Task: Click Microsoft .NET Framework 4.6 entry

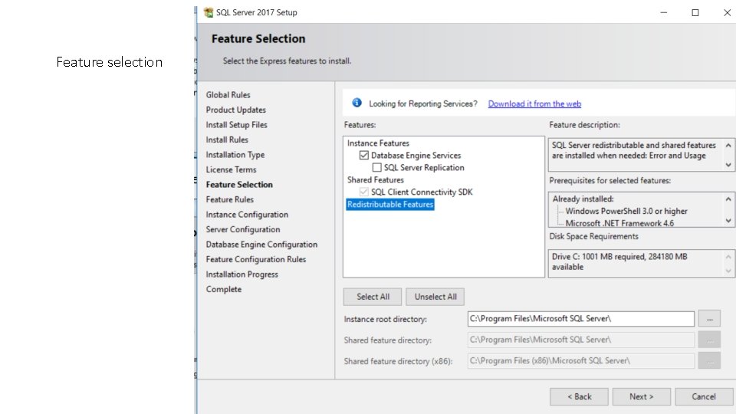Action: 619,223
